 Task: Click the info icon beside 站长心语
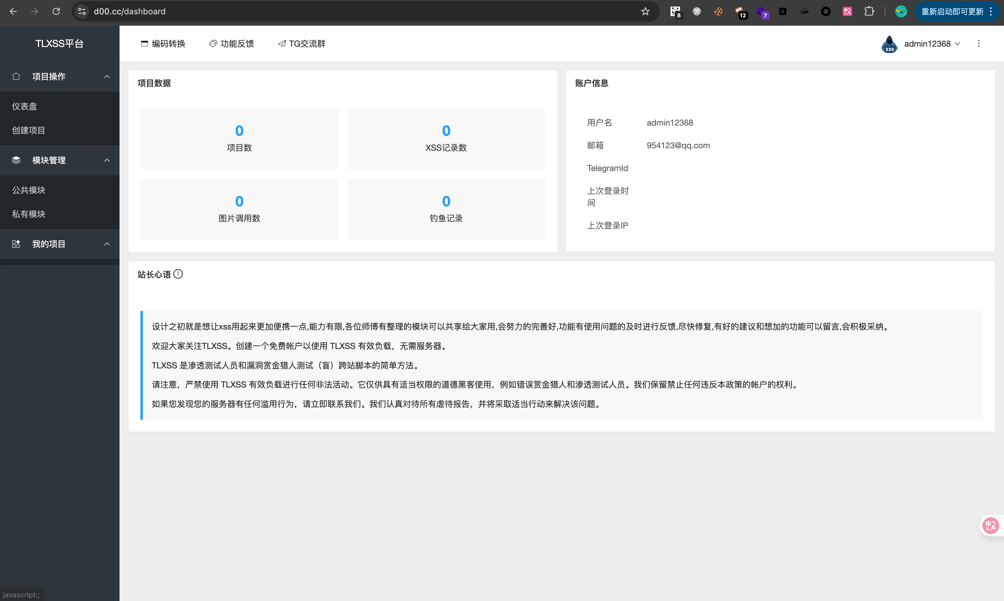point(178,274)
